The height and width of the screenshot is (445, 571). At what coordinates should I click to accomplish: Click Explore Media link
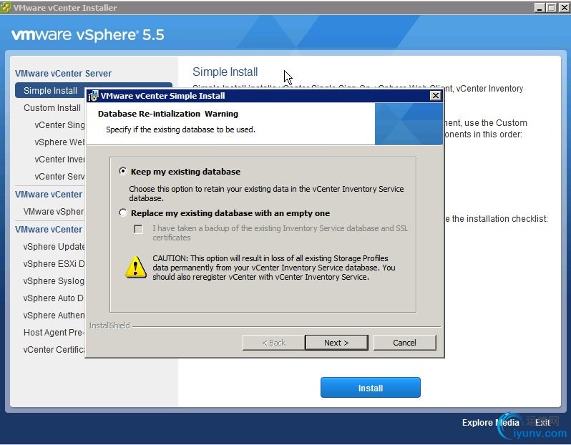[x=491, y=422]
